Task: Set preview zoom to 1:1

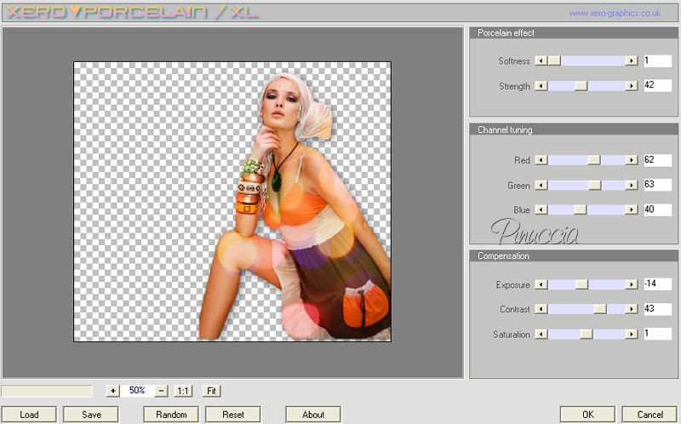Action: coord(183,391)
